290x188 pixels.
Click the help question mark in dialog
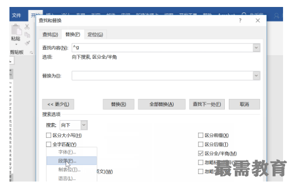[x=240, y=20]
